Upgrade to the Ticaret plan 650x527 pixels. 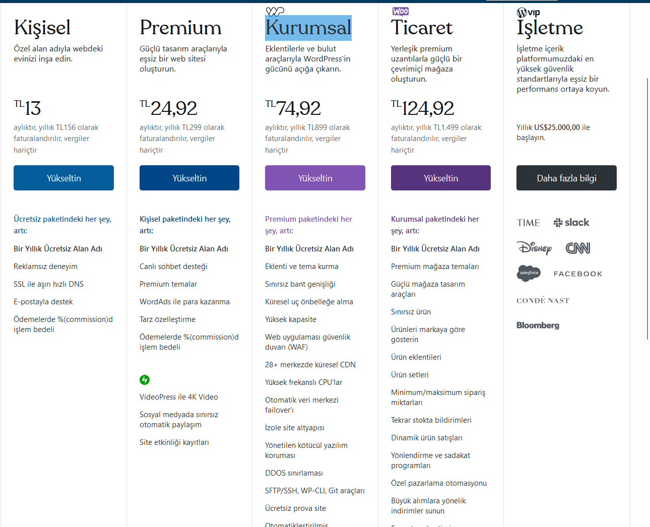tap(440, 178)
